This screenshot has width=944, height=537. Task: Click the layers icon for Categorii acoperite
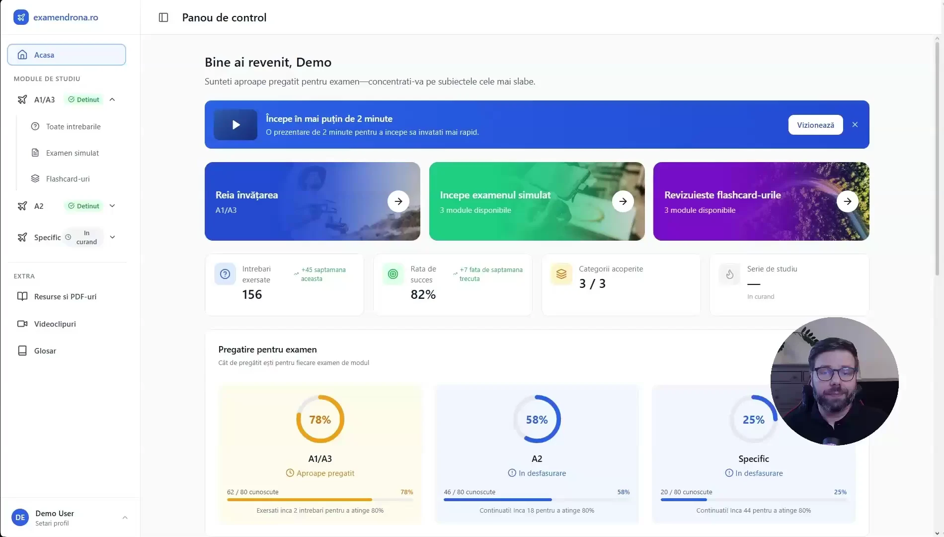click(x=561, y=274)
